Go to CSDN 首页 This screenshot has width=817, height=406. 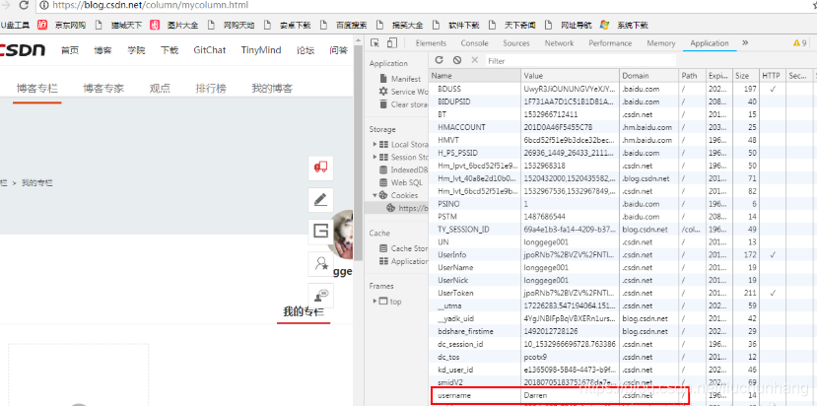point(70,50)
